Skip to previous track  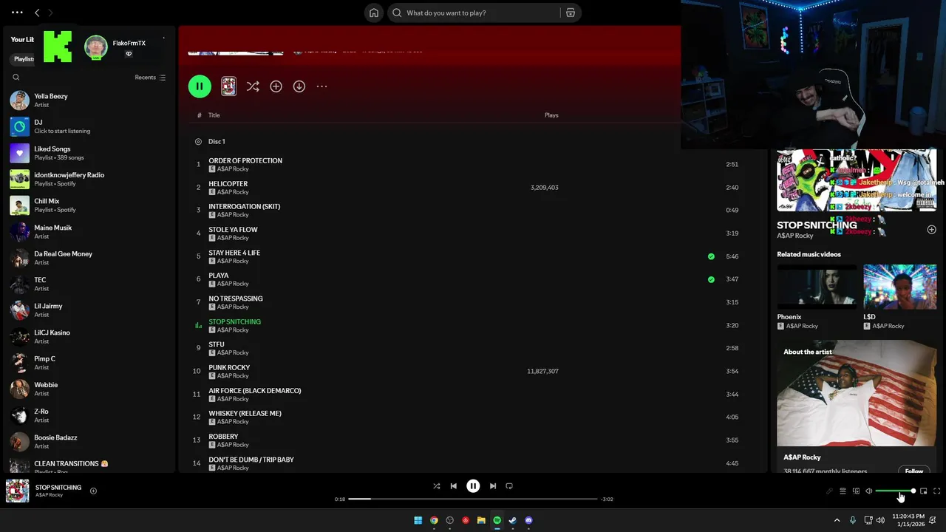(x=454, y=486)
